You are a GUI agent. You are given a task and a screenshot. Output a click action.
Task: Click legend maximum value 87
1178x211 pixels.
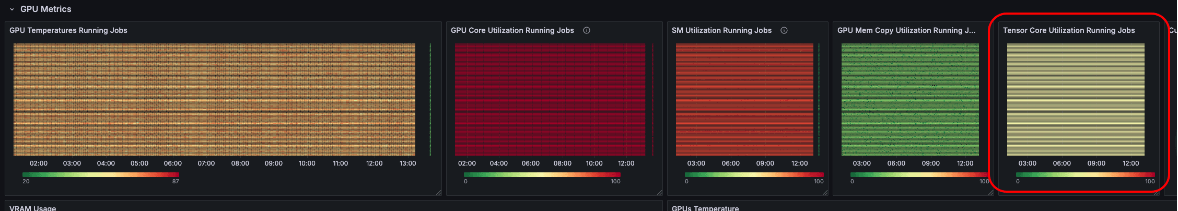pos(176,181)
